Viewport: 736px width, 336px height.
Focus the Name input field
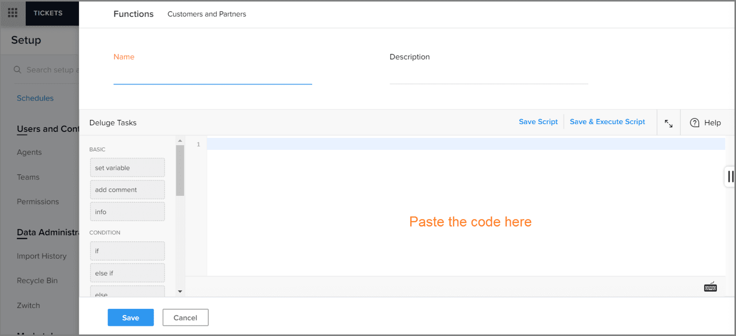[x=213, y=76]
